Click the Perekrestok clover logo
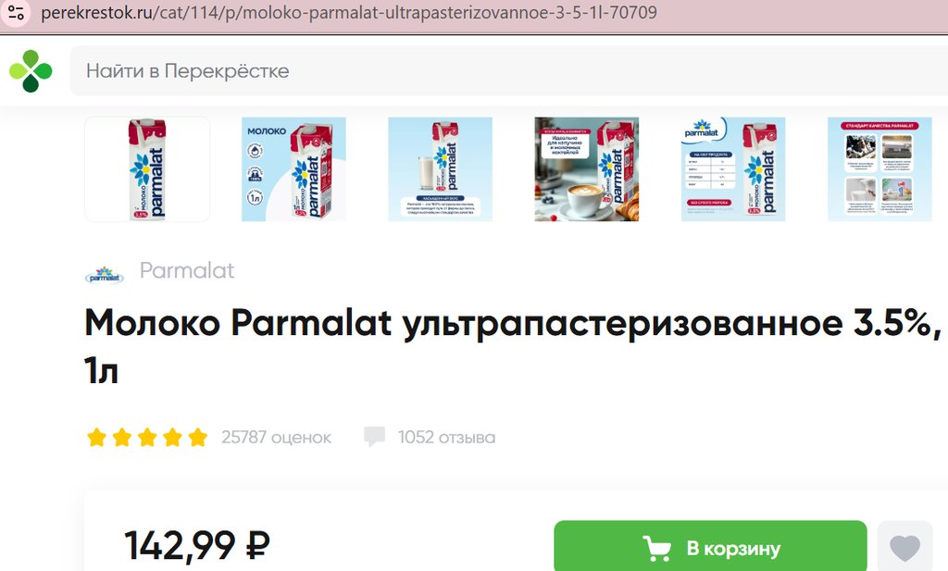The width and height of the screenshot is (948, 571). (31, 70)
